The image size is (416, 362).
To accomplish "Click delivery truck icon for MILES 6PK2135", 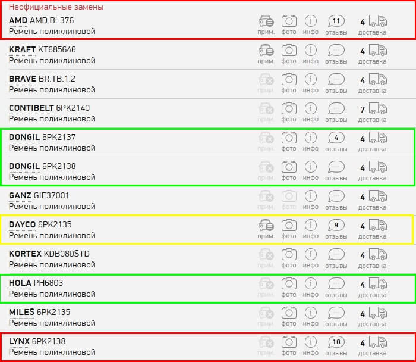I will point(377,313).
